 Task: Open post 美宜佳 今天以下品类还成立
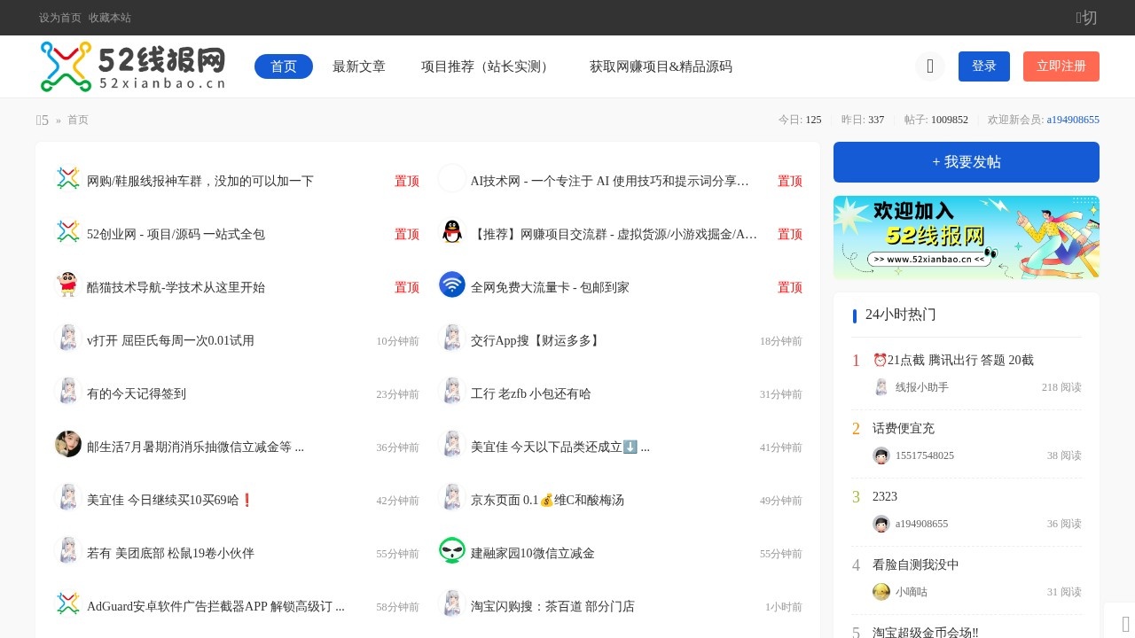click(560, 447)
